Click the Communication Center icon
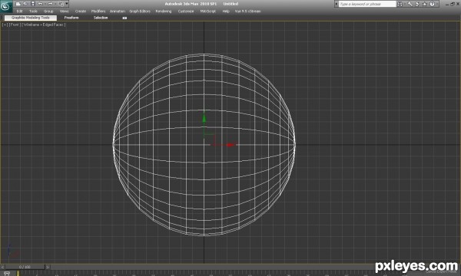 417,4
